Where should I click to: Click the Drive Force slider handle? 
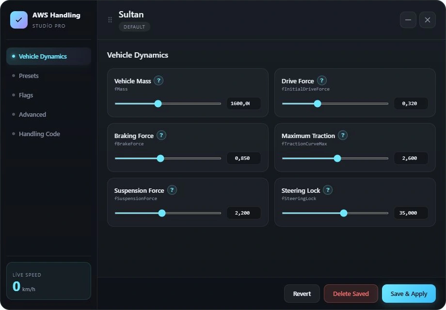point(318,104)
